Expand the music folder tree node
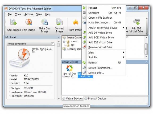The width and height of the screenshot is (153, 114). (x=64, y=42)
